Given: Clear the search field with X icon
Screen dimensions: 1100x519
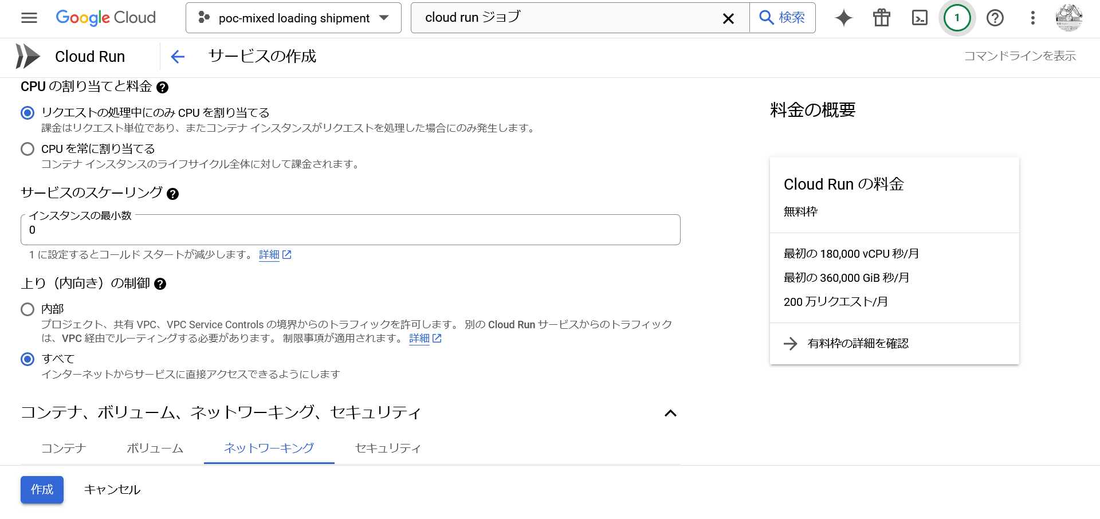Looking at the screenshot, I should [x=728, y=18].
